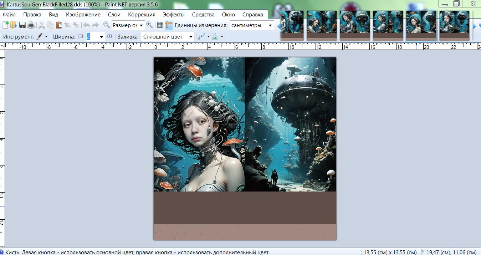The height and width of the screenshot is (255, 481).
Task: Select the first thumbnail in the image strip
Action: click(x=292, y=25)
